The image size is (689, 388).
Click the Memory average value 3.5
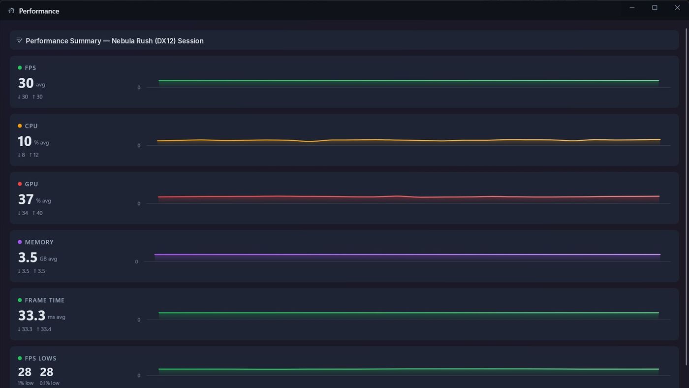tap(28, 258)
